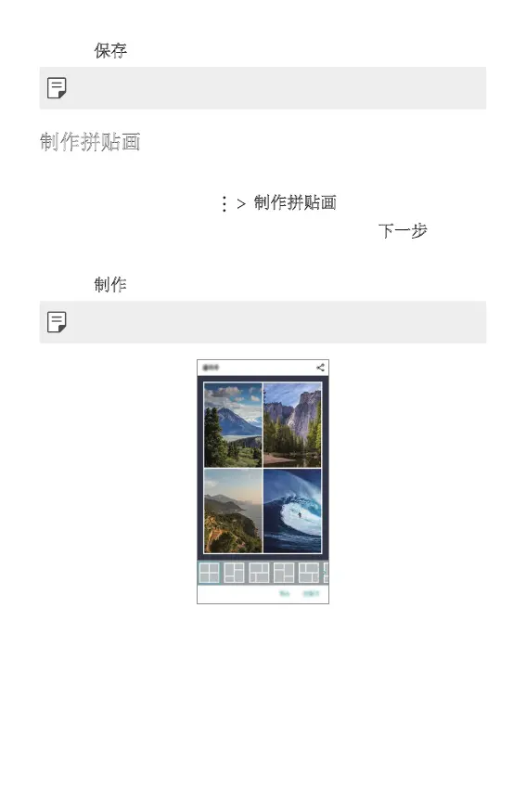The image size is (526, 789).
Task: Click the note icon beside 保存
Action: click(x=57, y=88)
